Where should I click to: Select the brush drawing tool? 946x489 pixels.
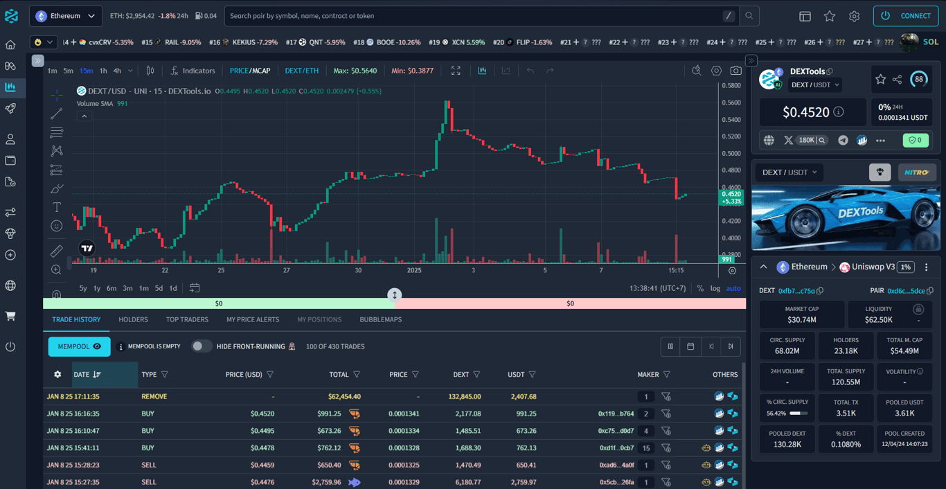[57, 188]
